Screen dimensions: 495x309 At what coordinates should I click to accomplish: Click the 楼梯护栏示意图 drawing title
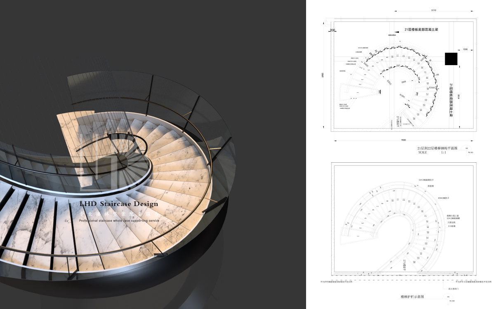412,297
